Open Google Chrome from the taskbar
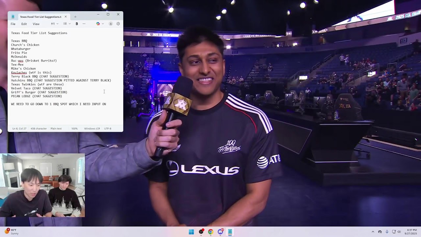This screenshot has height=237, width=421. tap(210, 232)
